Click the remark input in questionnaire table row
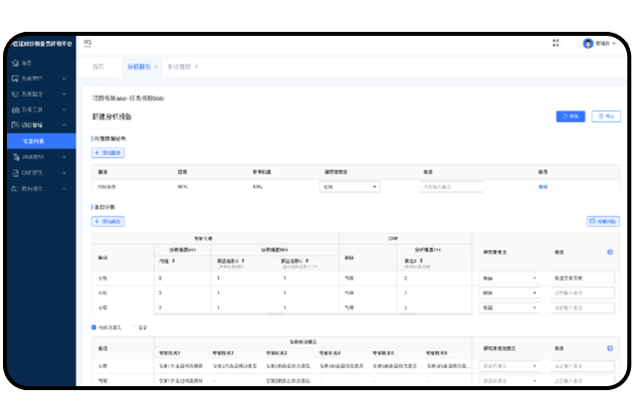Viewport: 633px width, 418px height. 451,187
